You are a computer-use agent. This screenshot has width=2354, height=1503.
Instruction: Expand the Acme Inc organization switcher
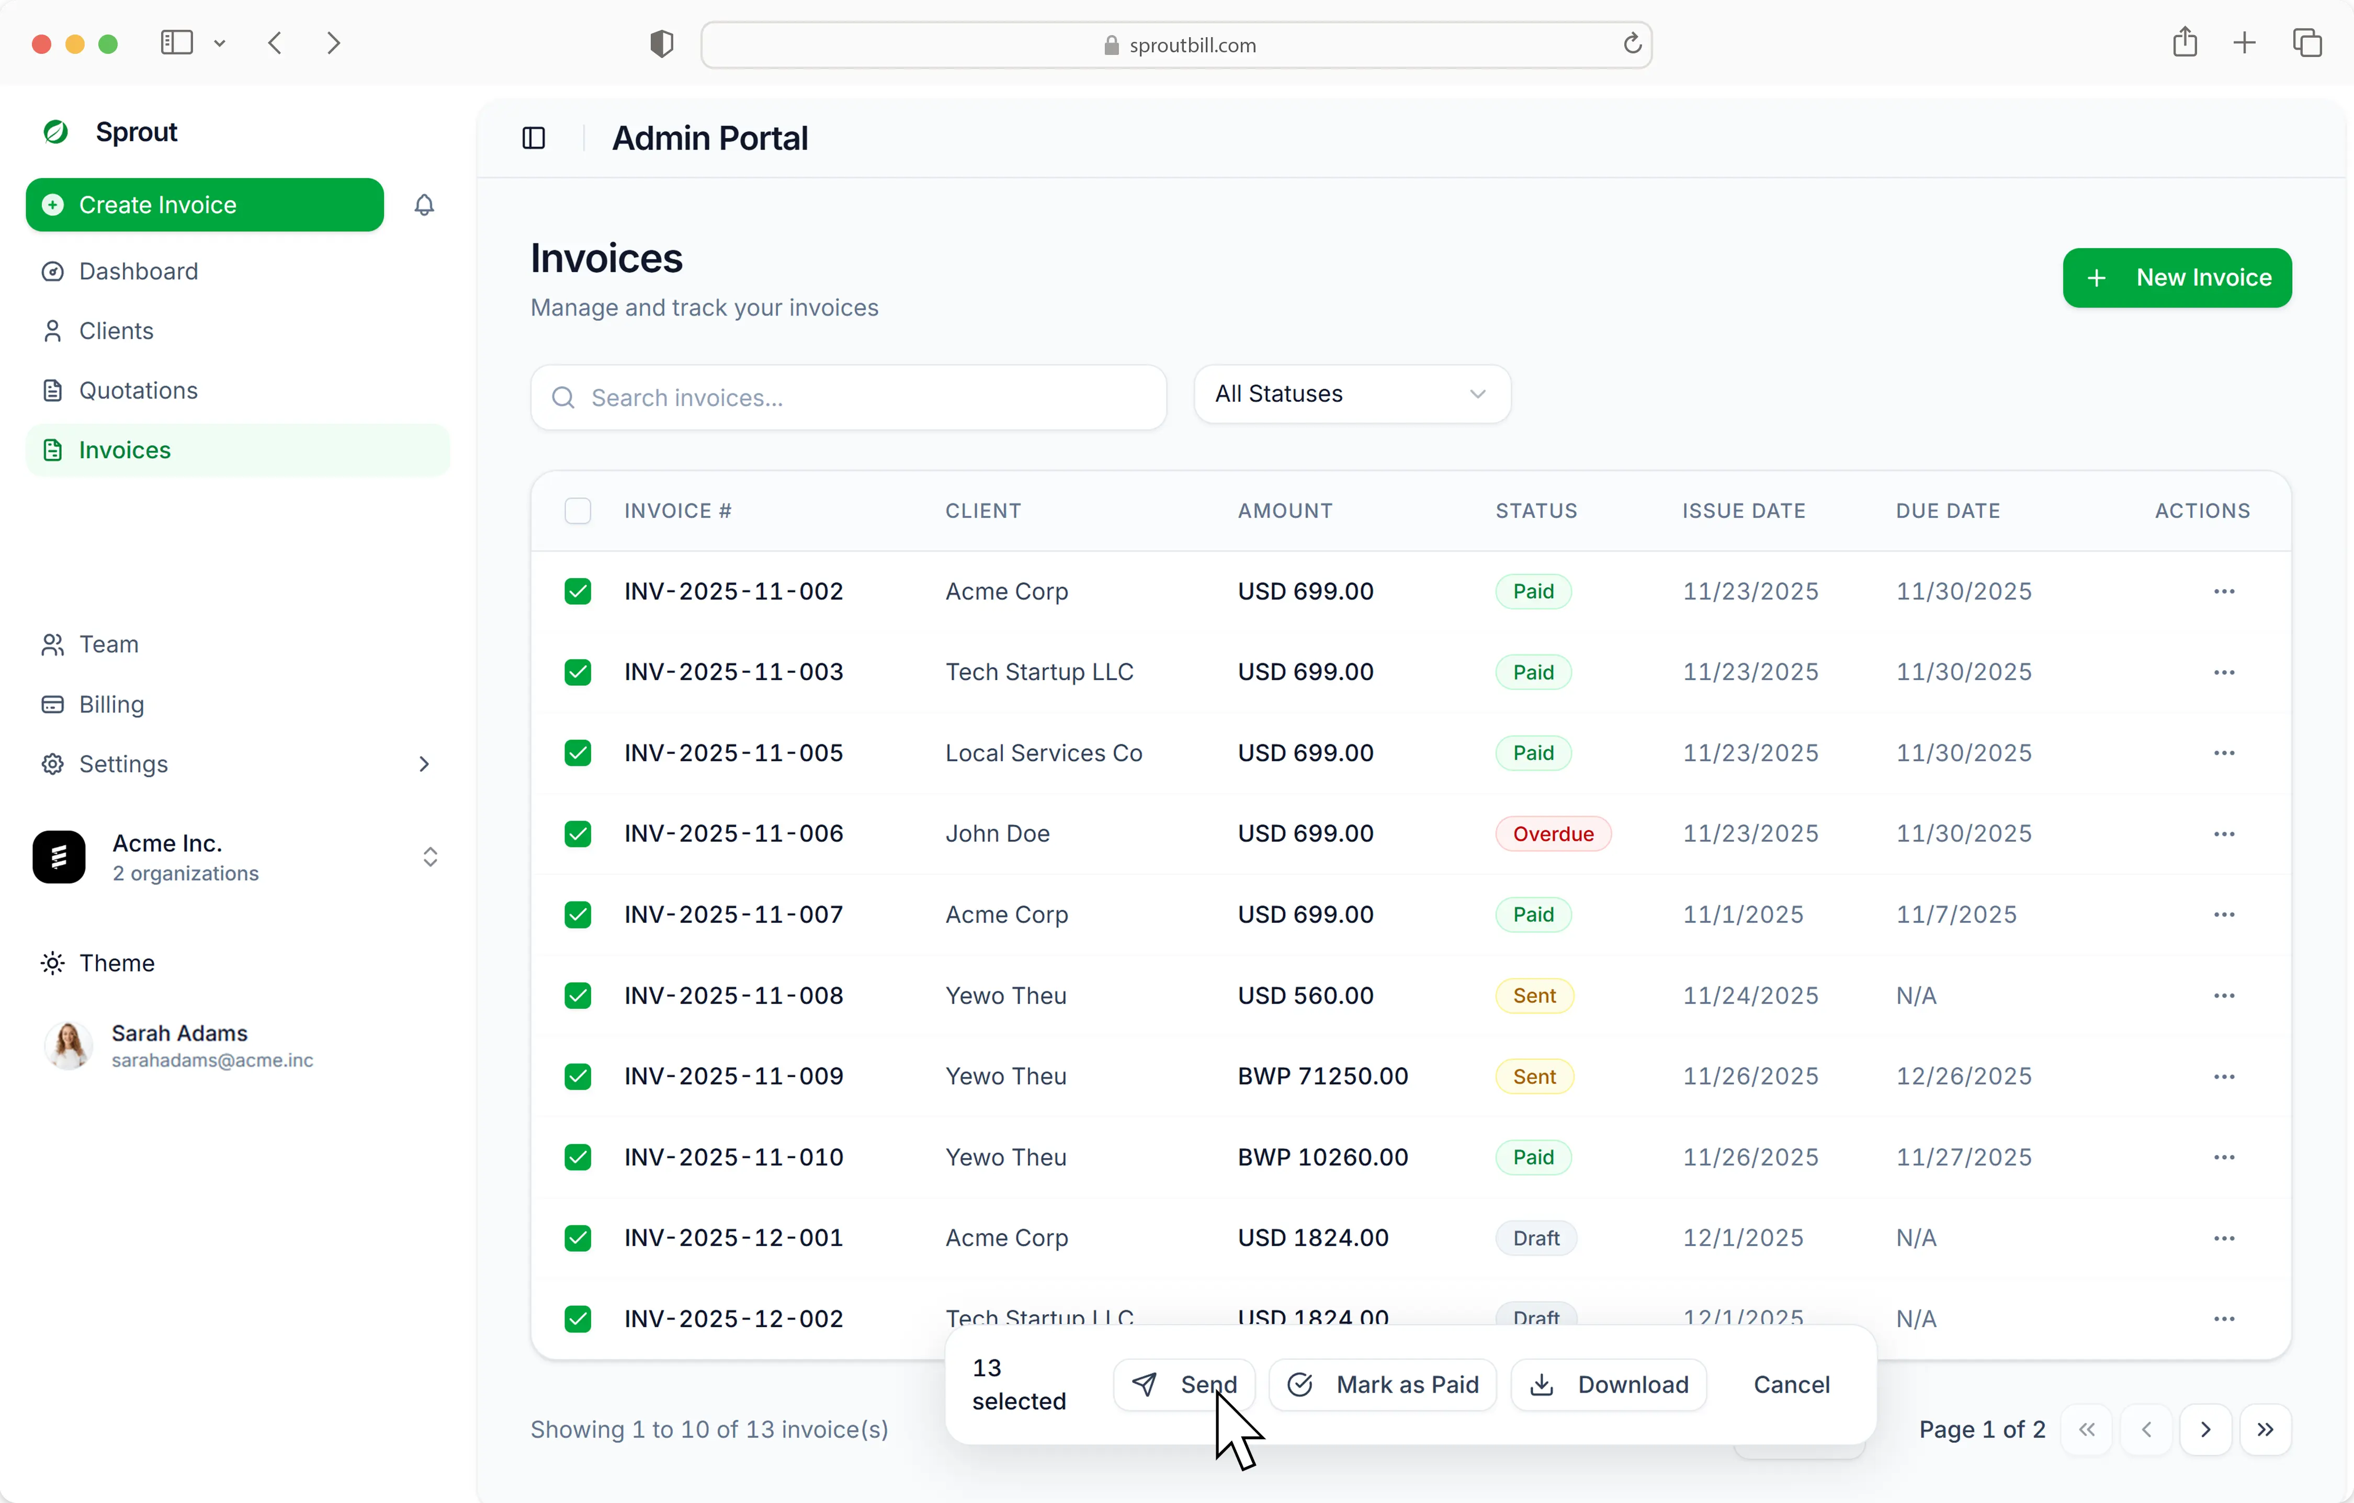(x=430, y=857)
